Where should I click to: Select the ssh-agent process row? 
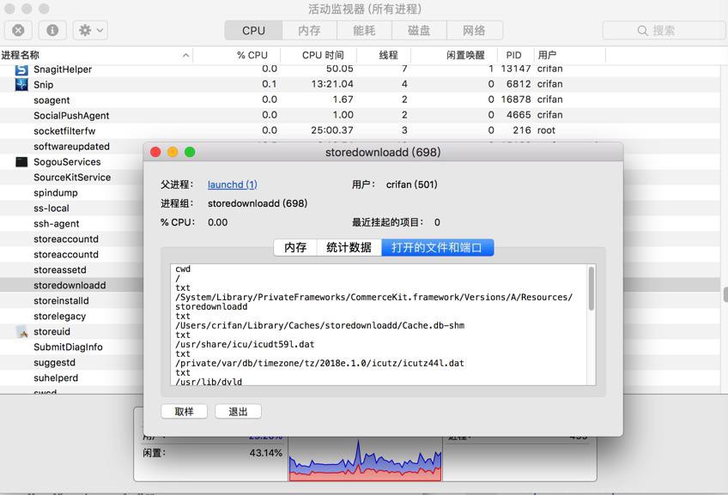point(71,224)
